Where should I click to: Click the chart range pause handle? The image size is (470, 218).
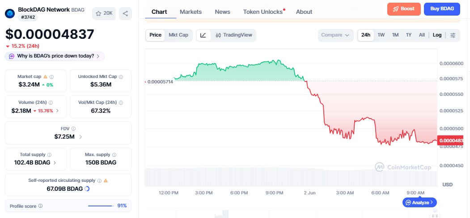[x=435, y=216]
